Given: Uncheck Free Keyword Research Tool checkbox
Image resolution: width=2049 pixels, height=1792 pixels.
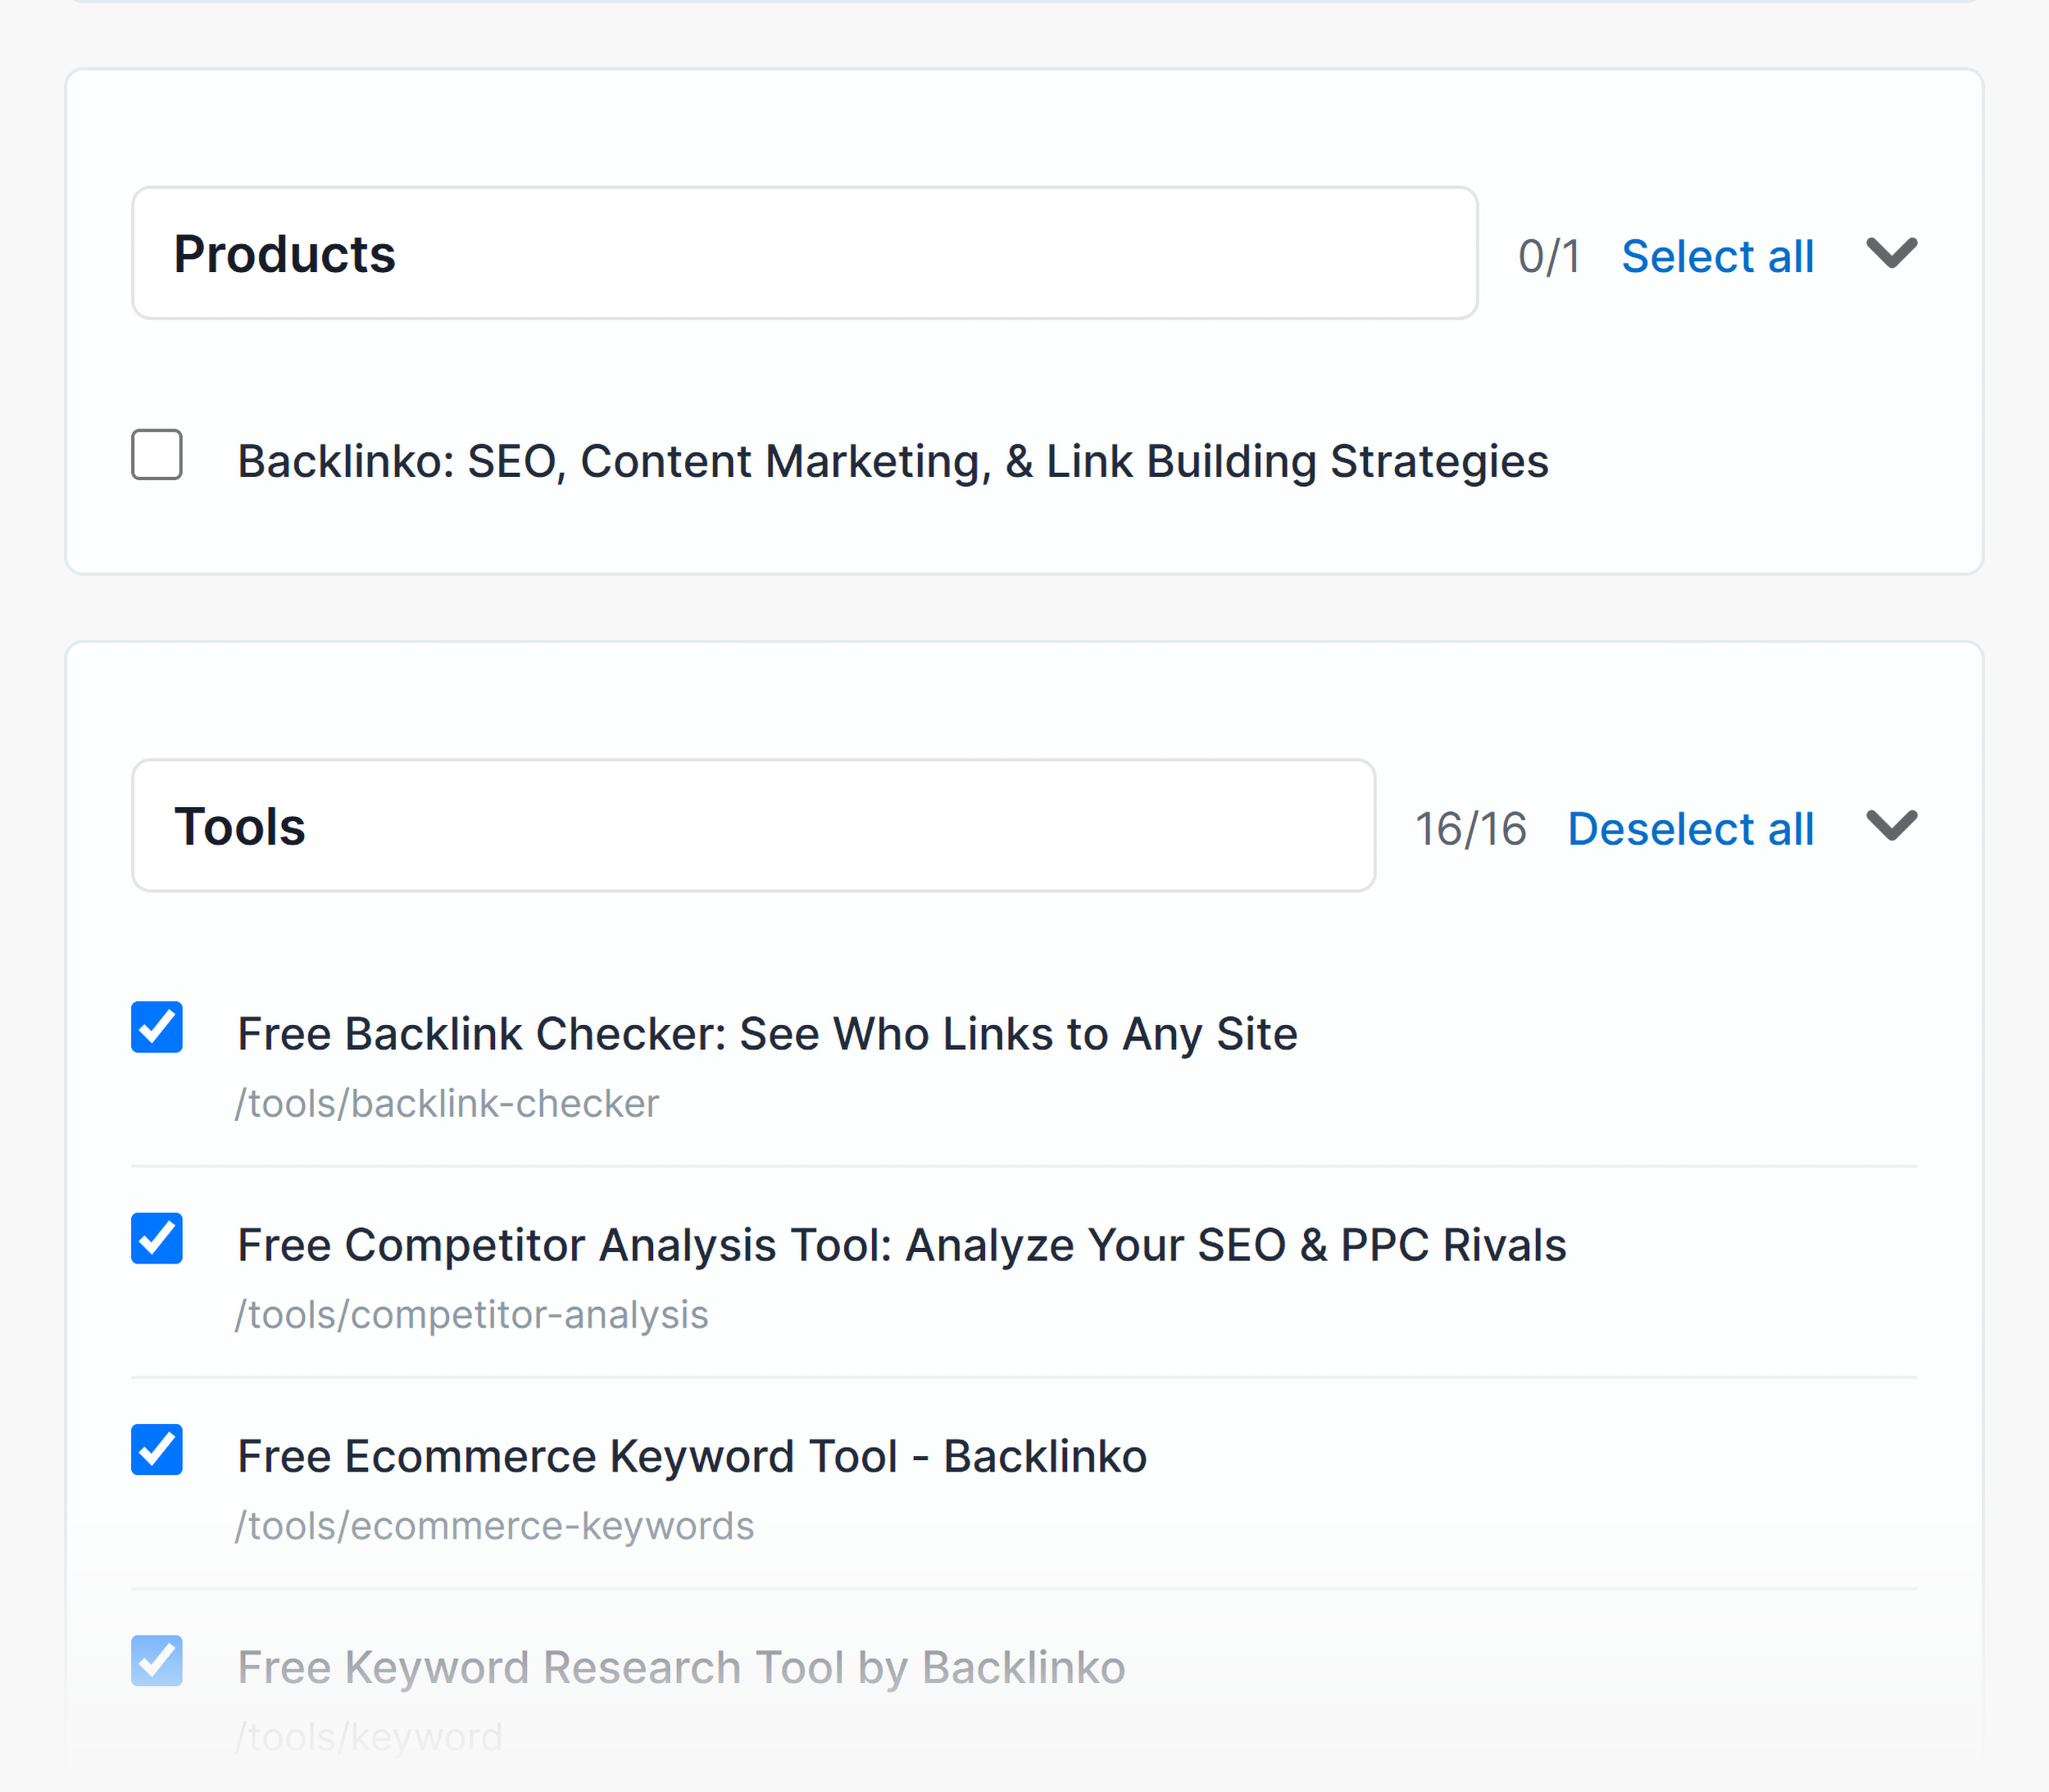Looking at the screenshot, I should click(x=157, y=1661).
